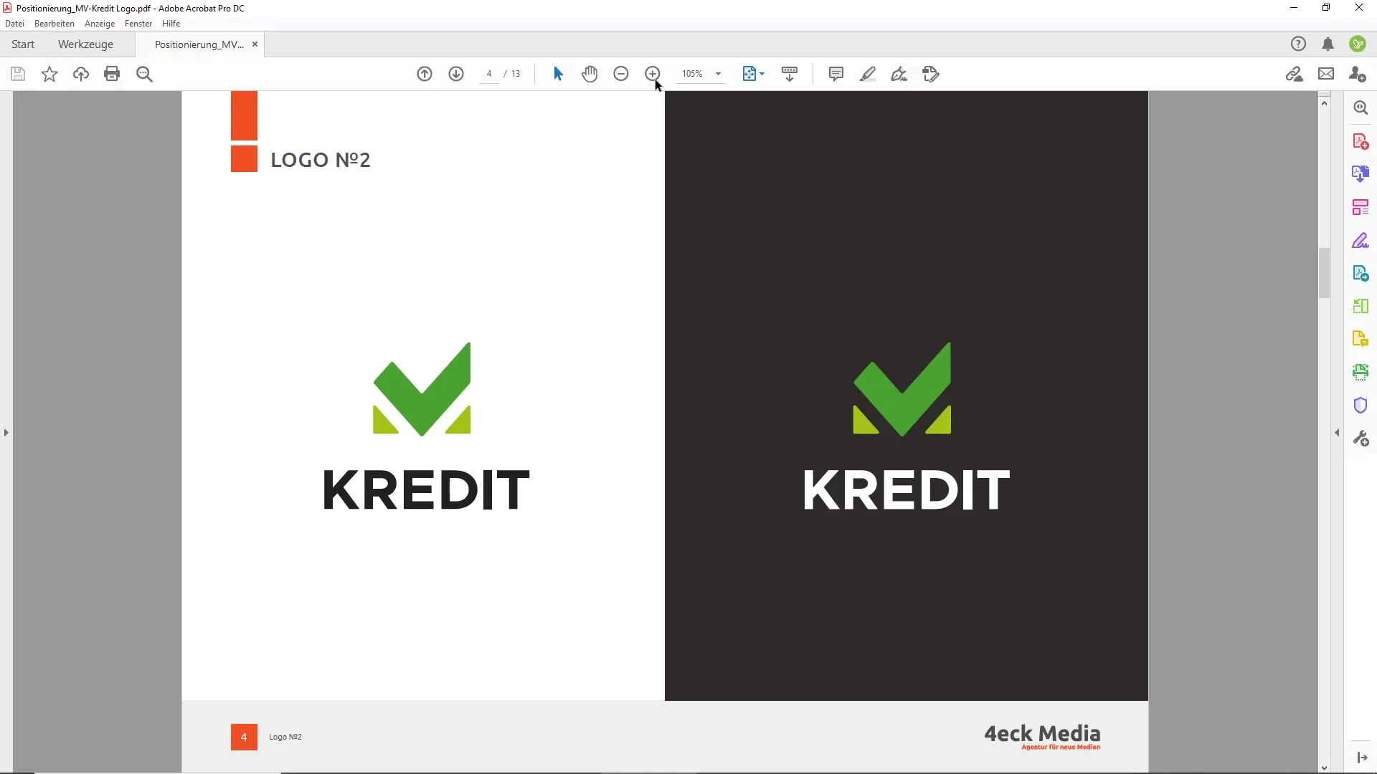Open the Fenster menu
The width and height of the screenshot is (1377, 774).
point(138,24)
